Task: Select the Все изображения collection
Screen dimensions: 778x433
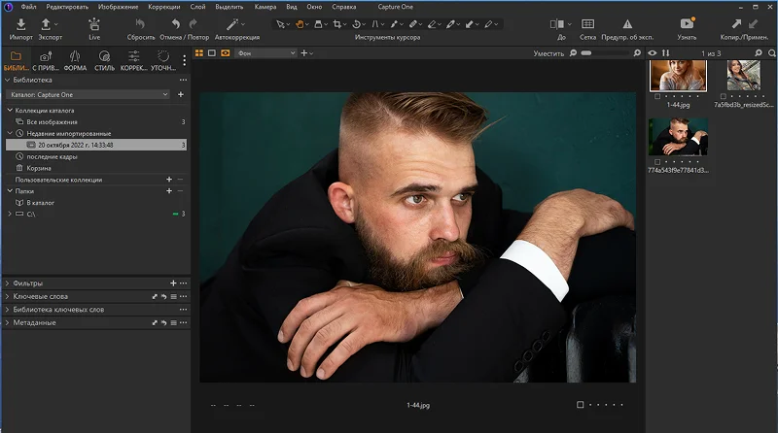Action: 52,121
